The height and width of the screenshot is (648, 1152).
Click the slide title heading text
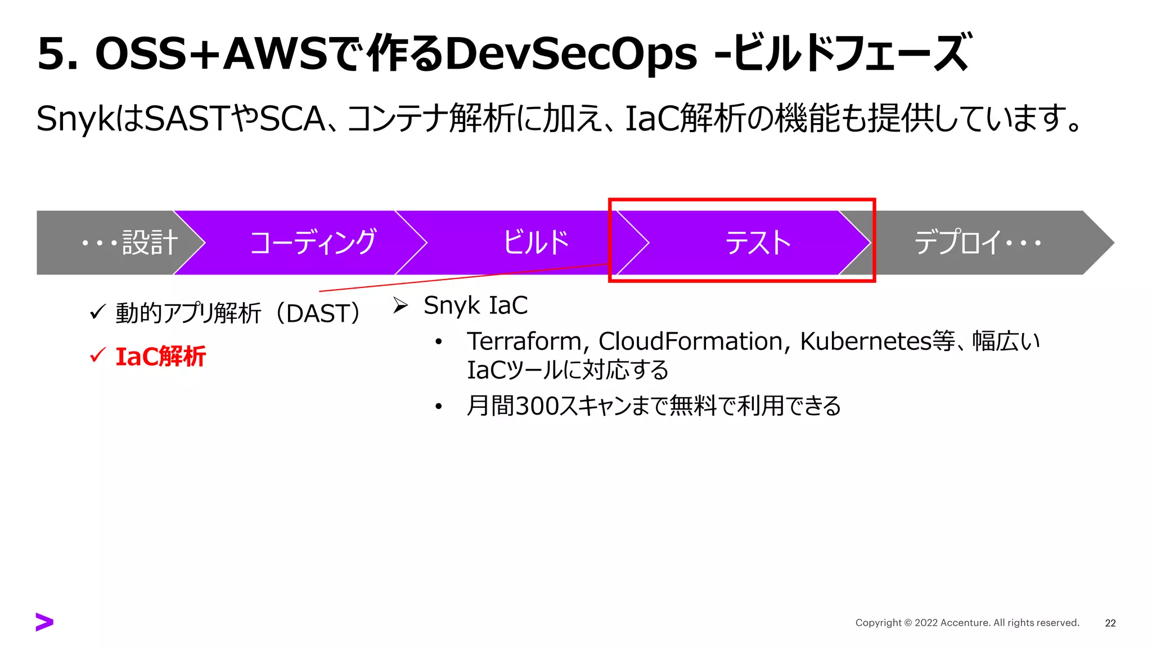point(503,53)
